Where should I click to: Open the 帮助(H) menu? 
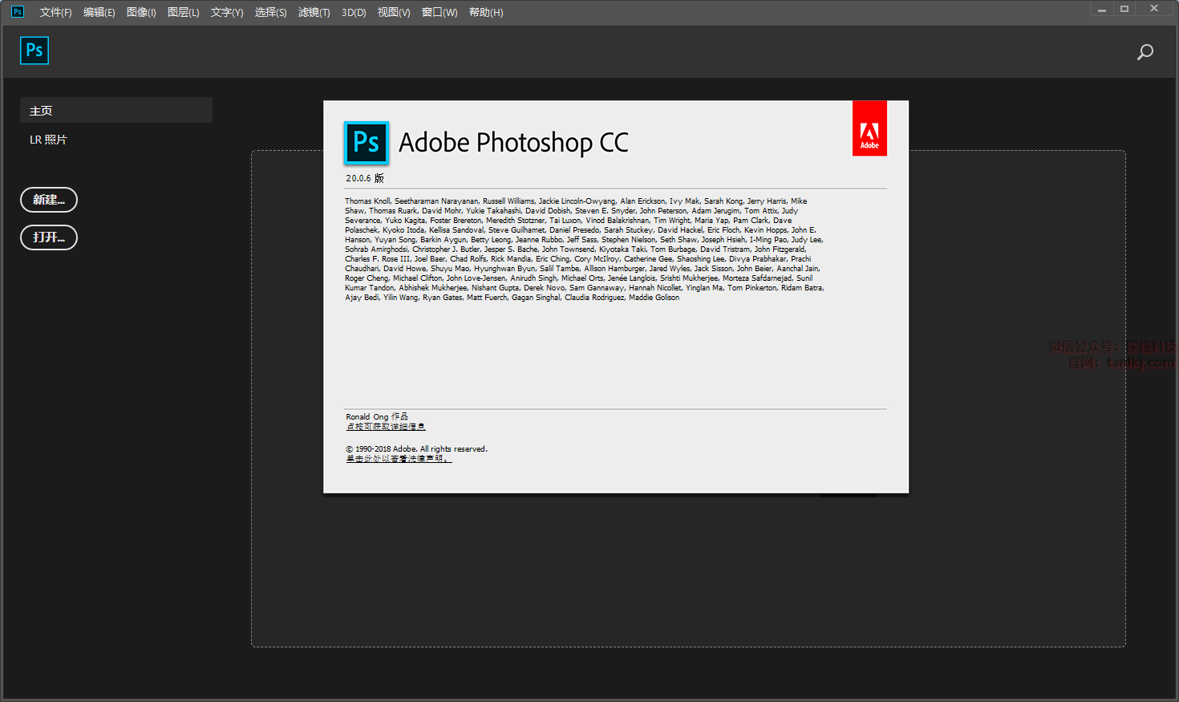[486, 13]
